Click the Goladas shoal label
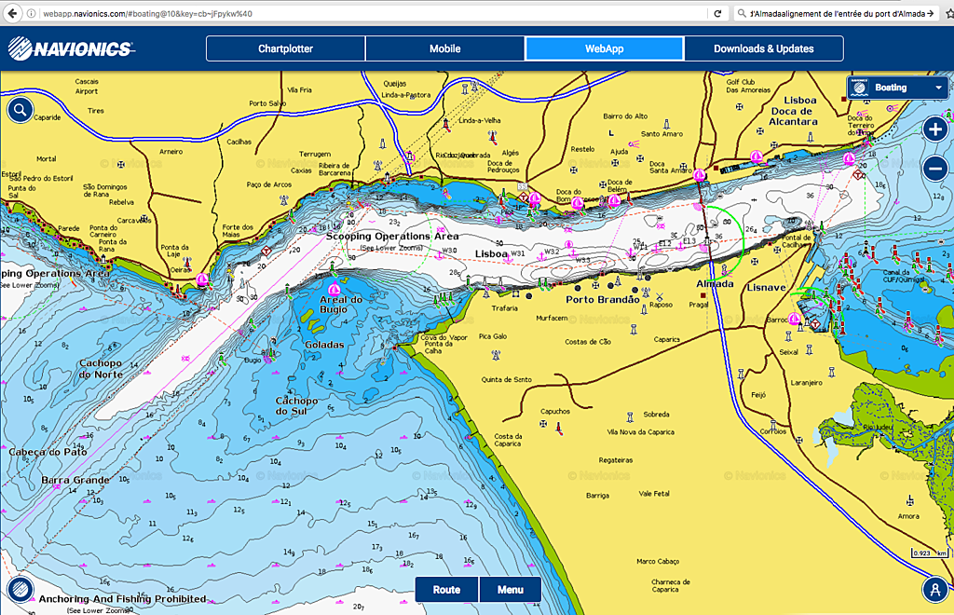954x615 pixels. 324,344
